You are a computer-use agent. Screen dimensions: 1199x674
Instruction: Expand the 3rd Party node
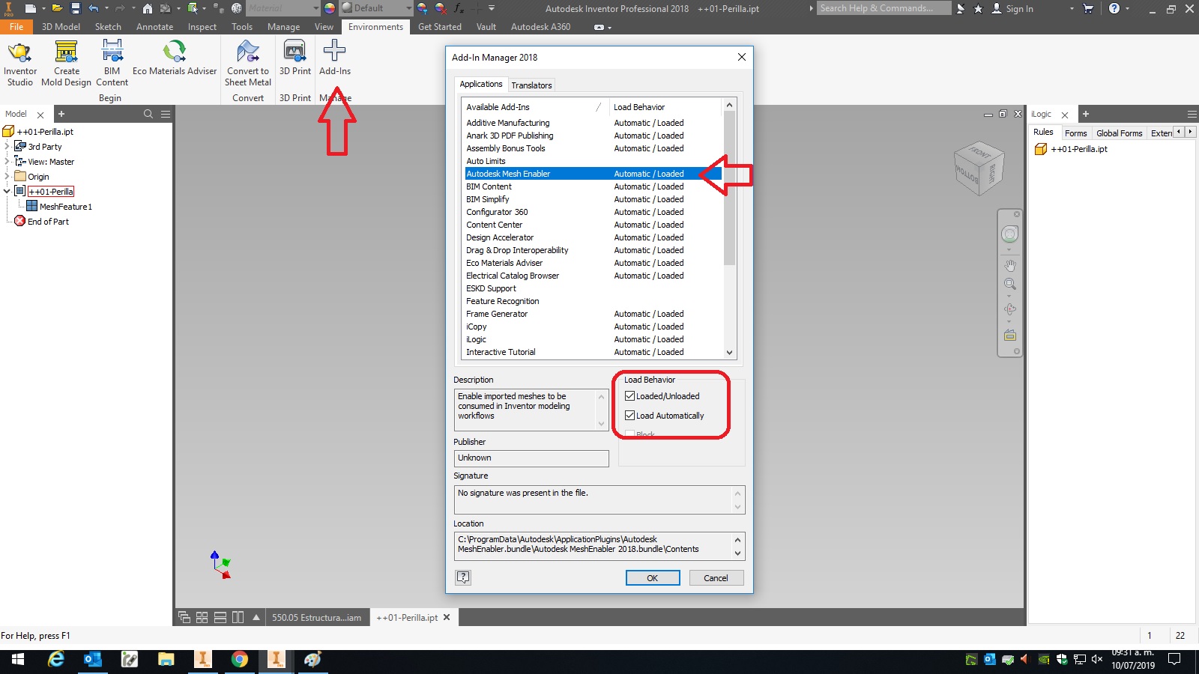7,146
